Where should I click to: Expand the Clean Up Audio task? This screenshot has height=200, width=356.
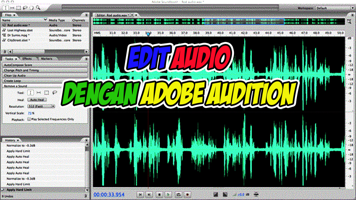[x=45, y=76]
